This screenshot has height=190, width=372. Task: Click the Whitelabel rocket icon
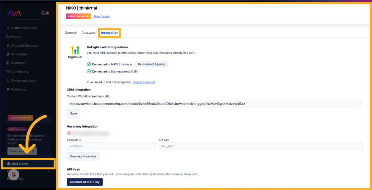coord(8,54)
